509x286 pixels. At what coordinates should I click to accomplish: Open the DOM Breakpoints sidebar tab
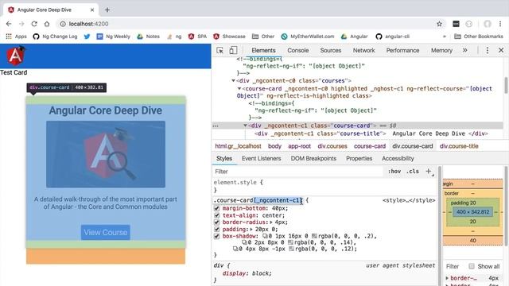pyautogui.click(x=313, y=159)
